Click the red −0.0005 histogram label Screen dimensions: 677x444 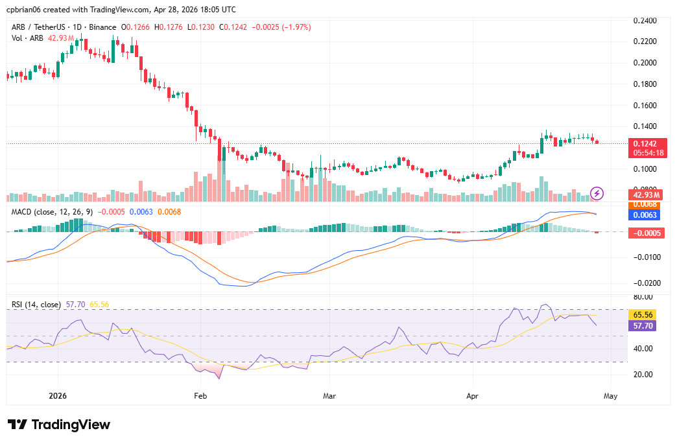(646, 232)
